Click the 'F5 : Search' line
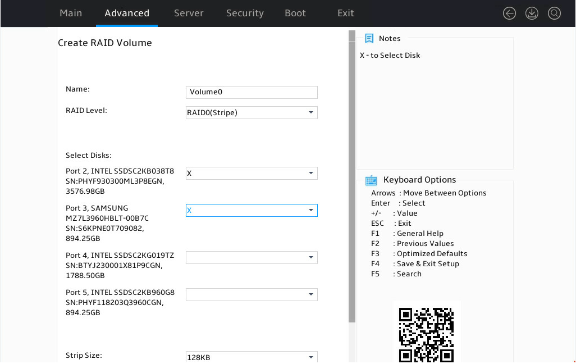576x364 pixels. (x=396, y=274)
